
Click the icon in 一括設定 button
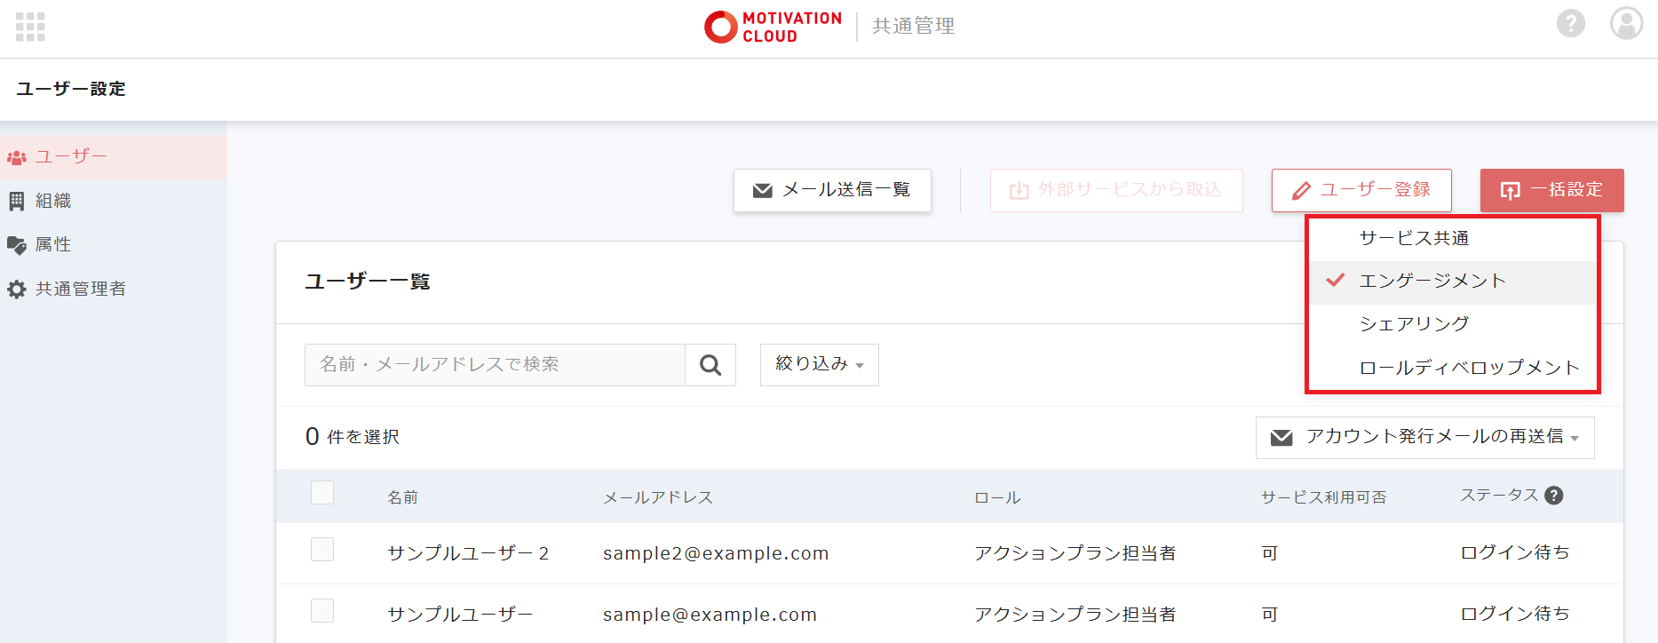coord(1511,191)
